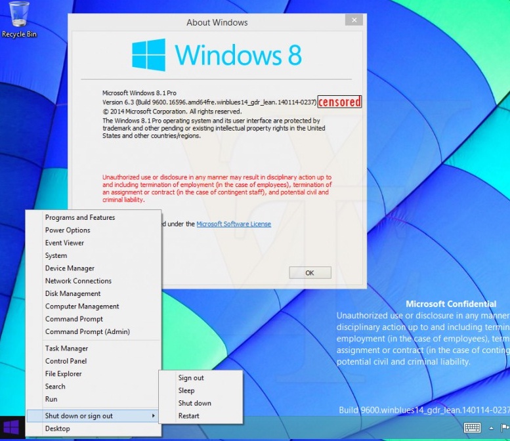Open Disk Management
This screenshot has height=441, width=510.
(94, 294)
